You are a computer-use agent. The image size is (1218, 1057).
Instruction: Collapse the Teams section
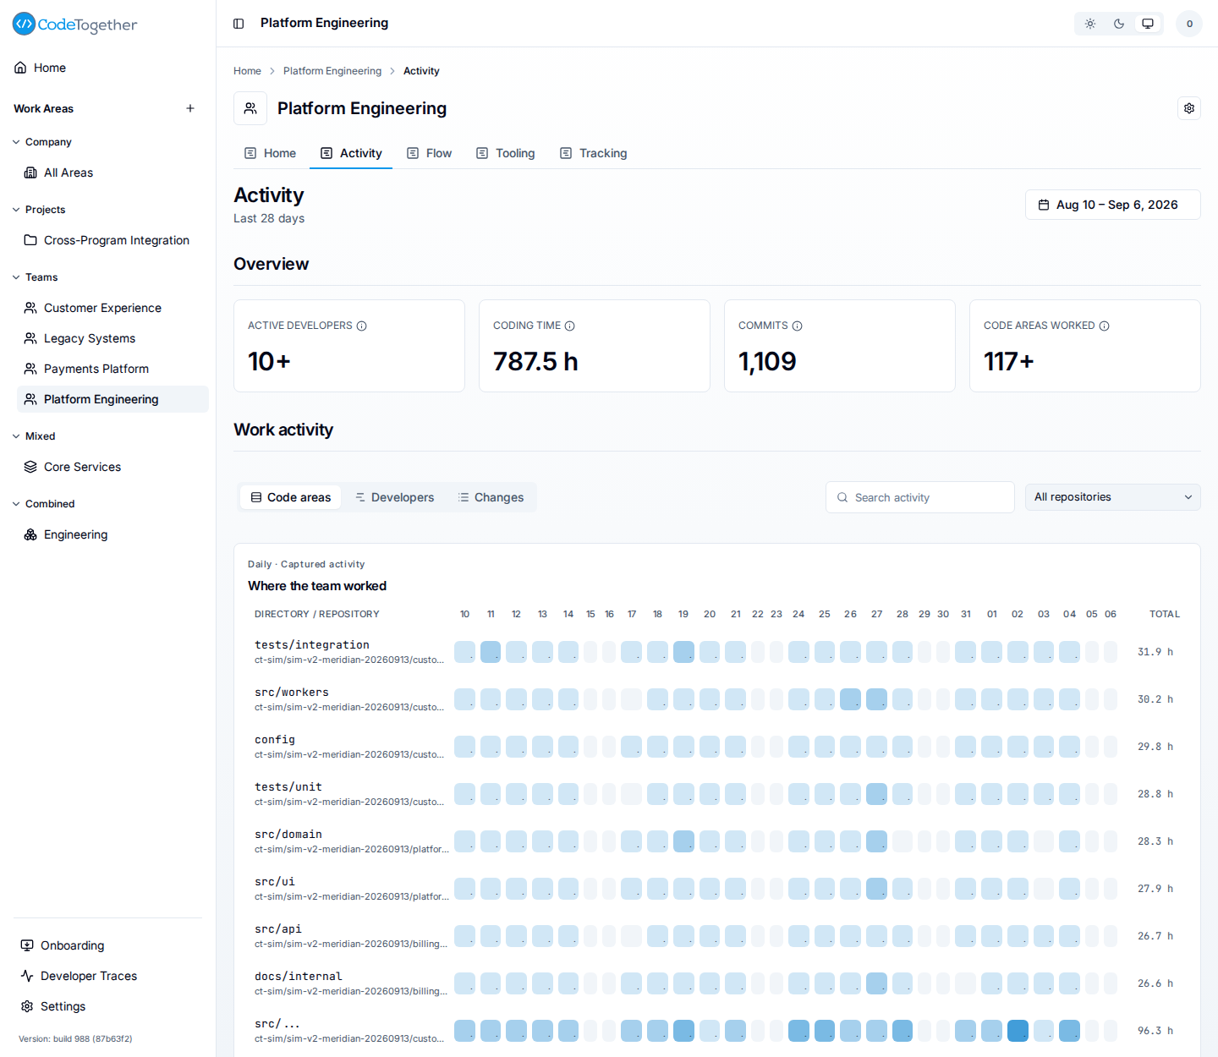coord(36,277)
